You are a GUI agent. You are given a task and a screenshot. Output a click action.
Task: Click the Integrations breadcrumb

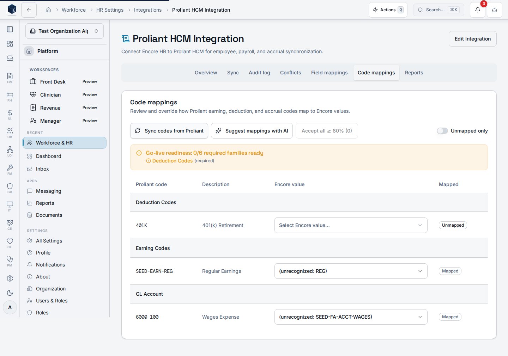tap(148, 10)
